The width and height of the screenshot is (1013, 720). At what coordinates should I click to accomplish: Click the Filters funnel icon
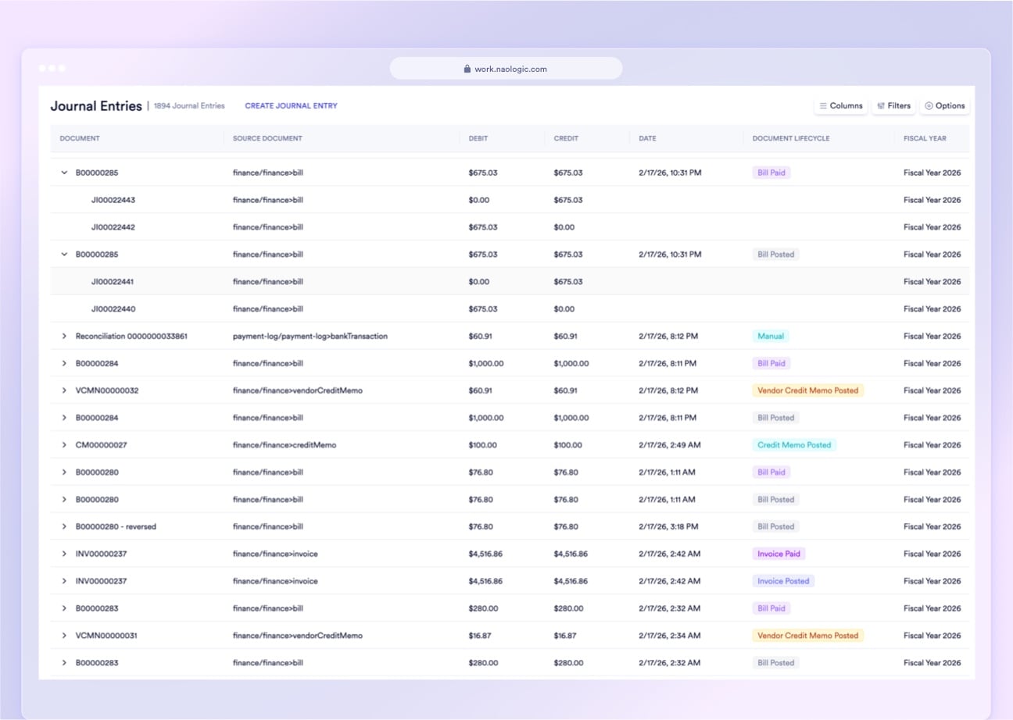(881, 105)
